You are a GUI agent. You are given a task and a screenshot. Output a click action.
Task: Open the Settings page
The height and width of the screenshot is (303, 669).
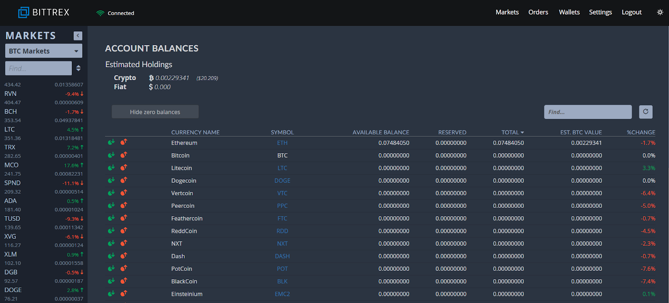pos(600,13)
